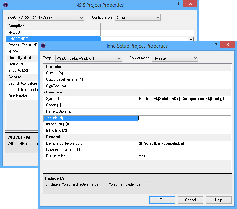Screen dimensions: 237x209
Task: Select the Include (/i) property row
Action: 91,118
